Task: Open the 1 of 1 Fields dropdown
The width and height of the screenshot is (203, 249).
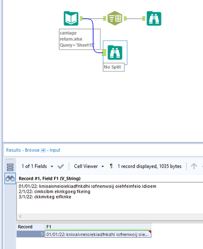Action: (37, 166)
